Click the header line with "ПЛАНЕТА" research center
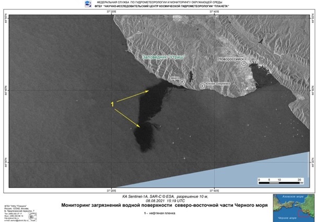The height and width of the screenshot is (222, 318). point(162,6)
